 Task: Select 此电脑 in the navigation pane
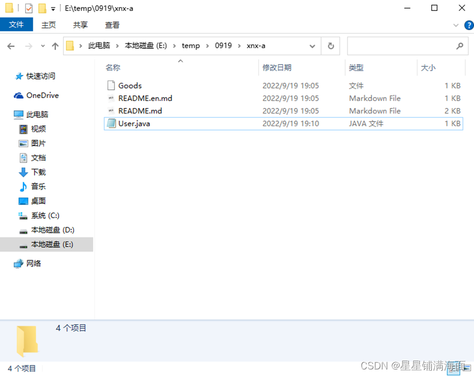(37, 115)
